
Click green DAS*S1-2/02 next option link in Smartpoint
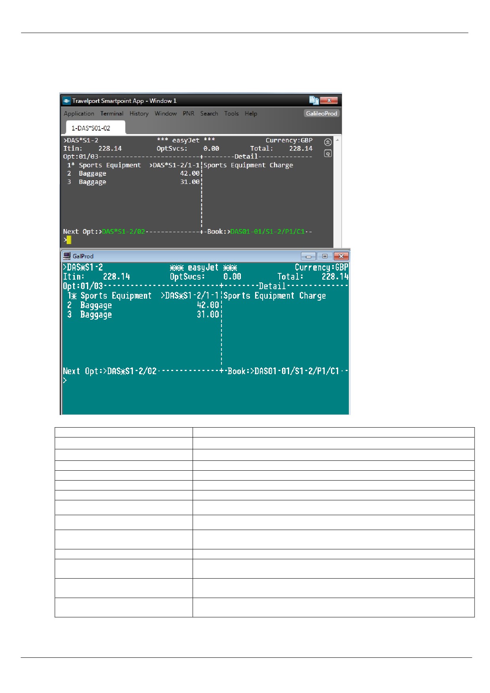pos(123,231)
